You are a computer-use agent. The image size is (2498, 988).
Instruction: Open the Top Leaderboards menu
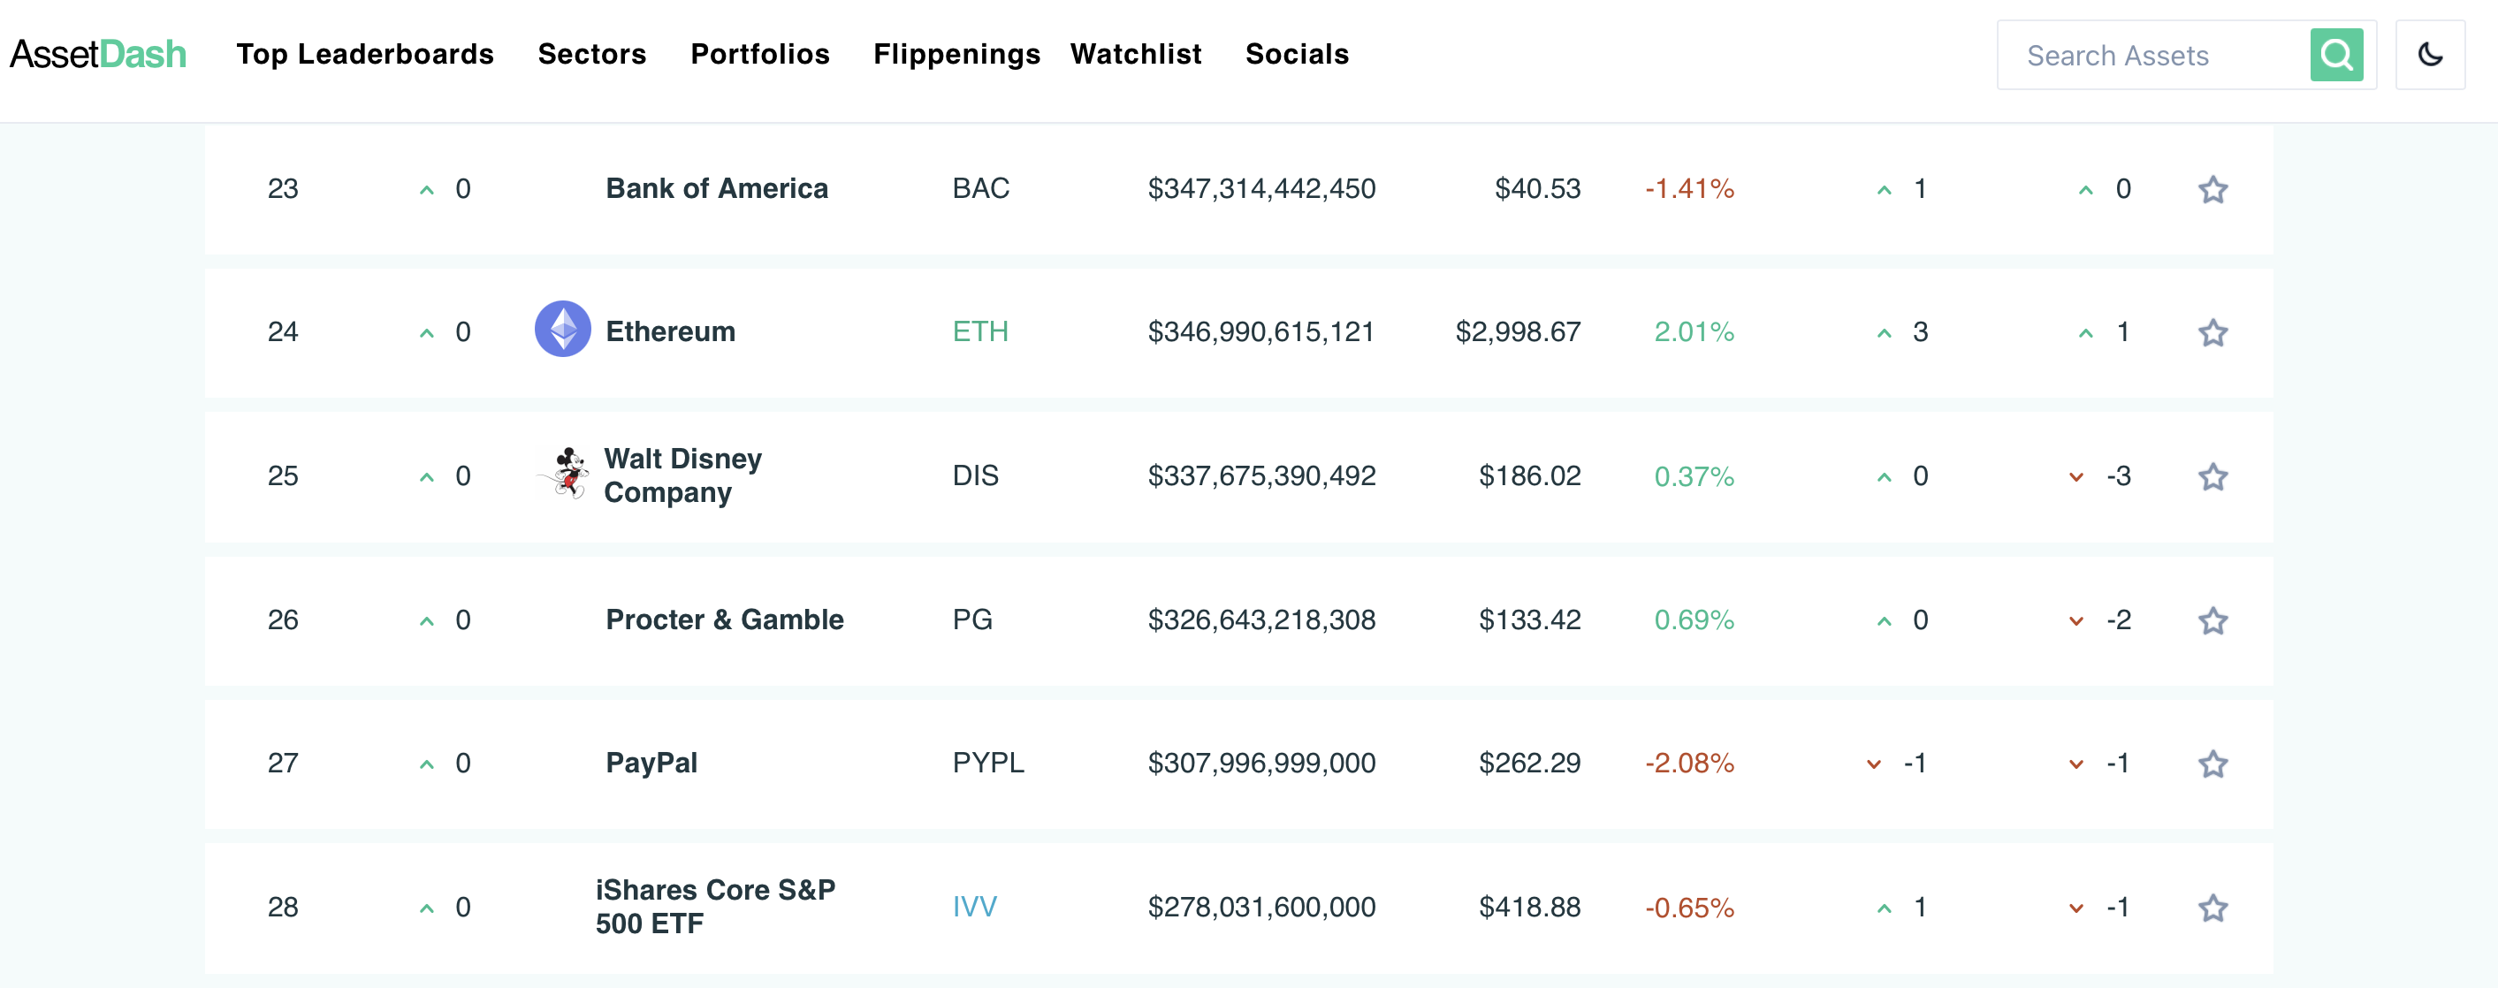point(364,54)
